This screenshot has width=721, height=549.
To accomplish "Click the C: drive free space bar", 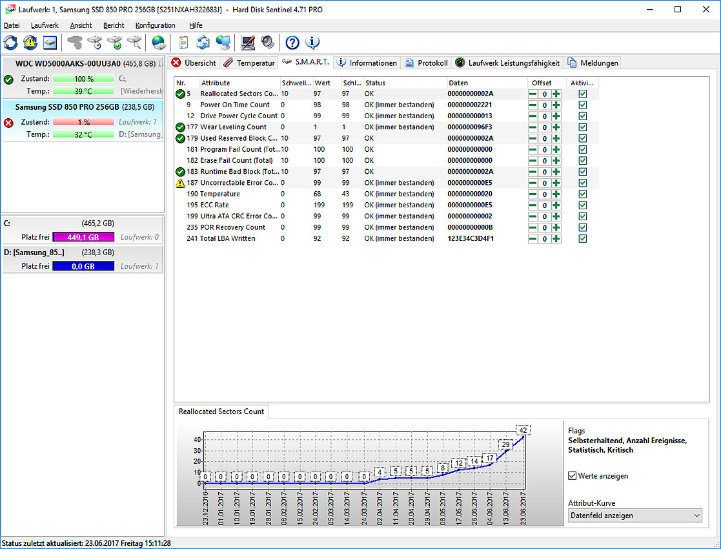I will coord(83,237).
